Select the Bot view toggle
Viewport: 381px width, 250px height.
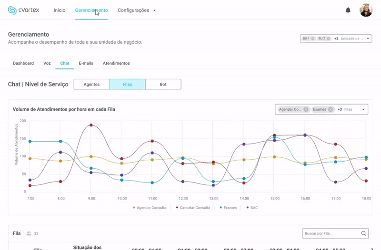(163, 84)
